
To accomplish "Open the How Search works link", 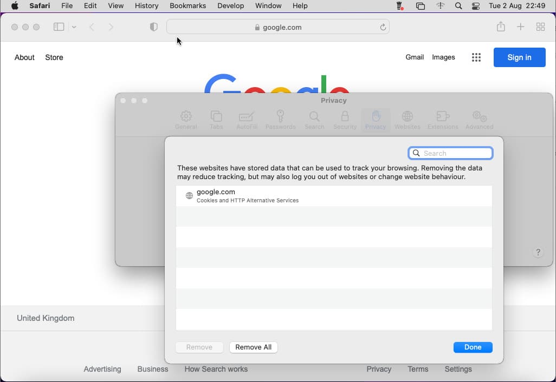I will click(216, 369).
